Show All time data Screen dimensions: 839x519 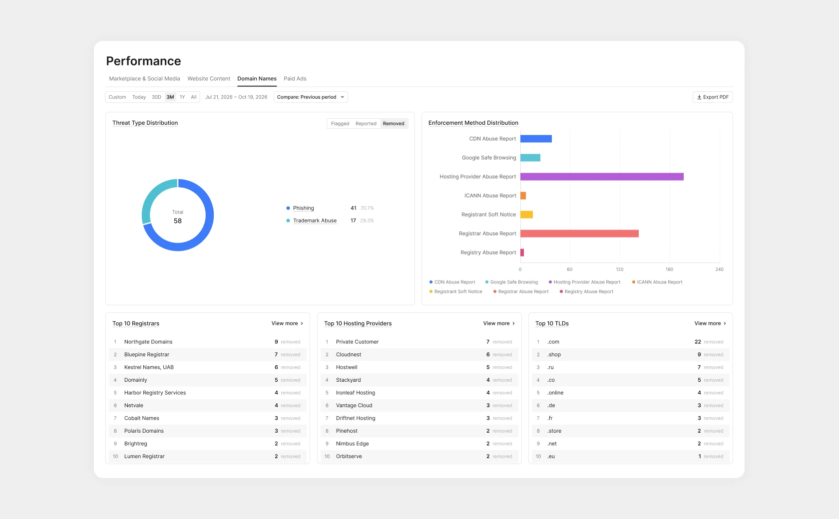(x=194, y=97)
